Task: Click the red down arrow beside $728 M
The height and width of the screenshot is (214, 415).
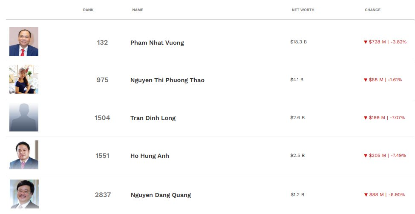Action: pyautogui.click(x=366, y=42)
